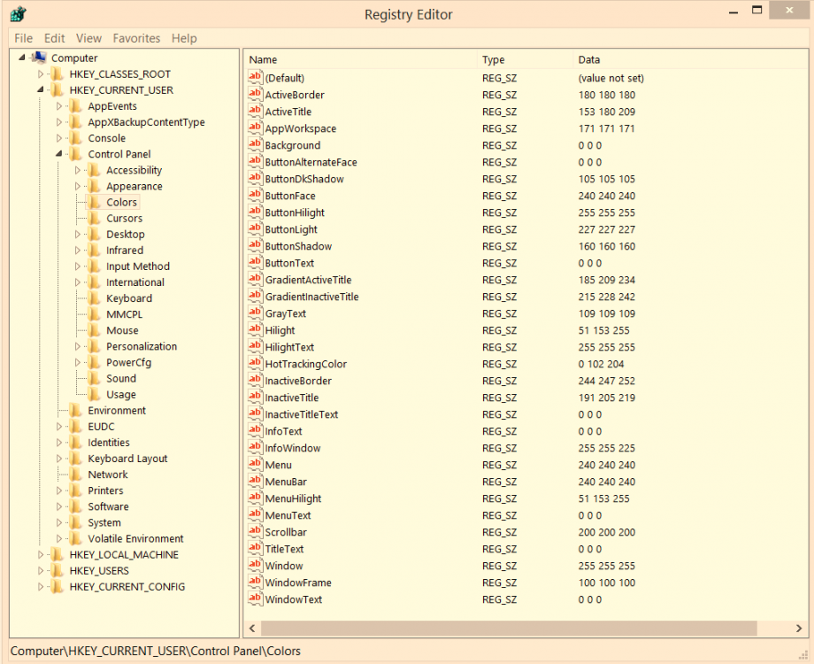Viewport: 814px width, 664px height.
Task: Click the Registry Editor app icon in title bar
Action: [19, 14]
